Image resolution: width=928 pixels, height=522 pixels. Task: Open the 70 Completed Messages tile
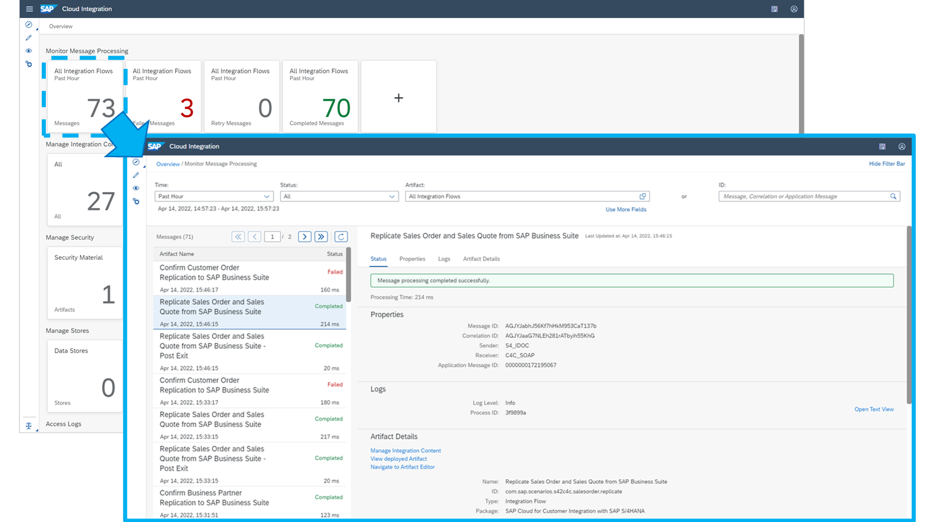click(320, 97)
